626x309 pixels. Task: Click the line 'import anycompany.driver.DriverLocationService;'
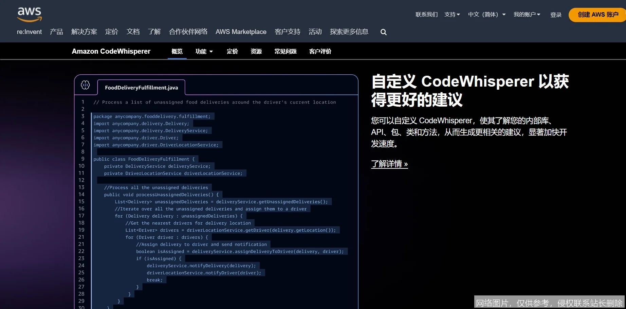pos(156,145)
